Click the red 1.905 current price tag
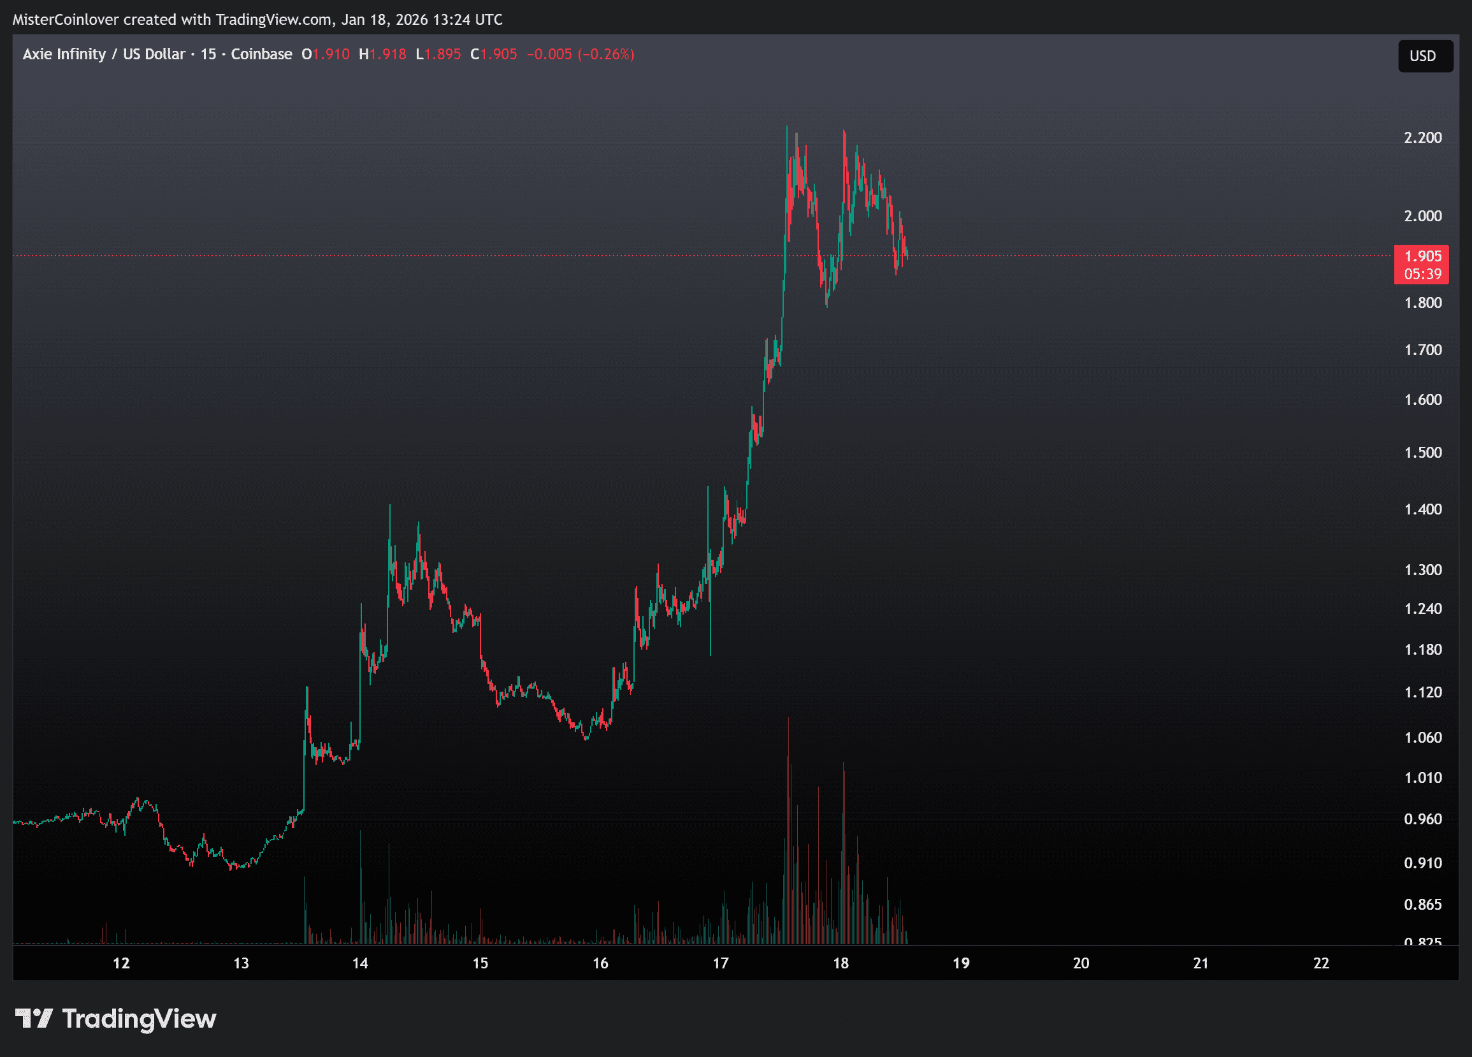 [x=1422, y=256]
